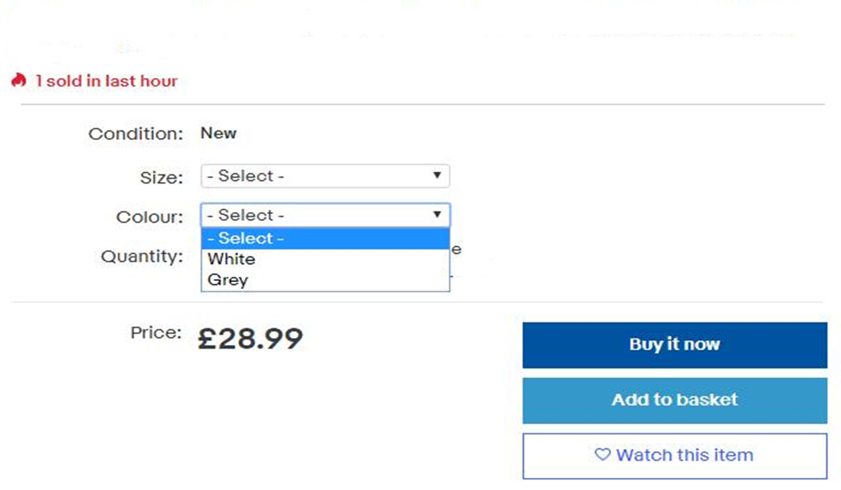Click the Quantity label
The width and height of the screenshot is (841, 490).
142,256
